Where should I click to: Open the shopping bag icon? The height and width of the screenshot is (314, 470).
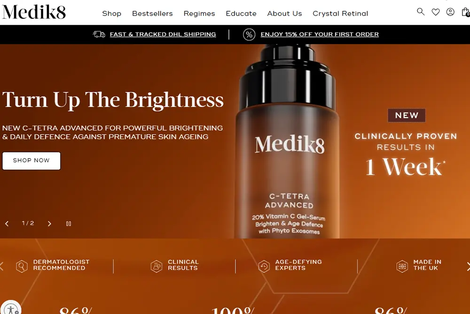click(x=466, y=12)
